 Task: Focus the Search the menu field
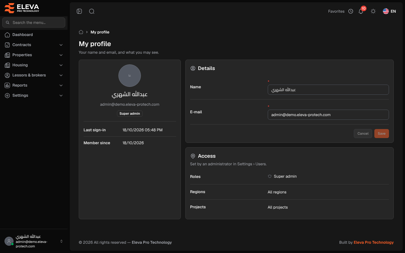(34, 22)
